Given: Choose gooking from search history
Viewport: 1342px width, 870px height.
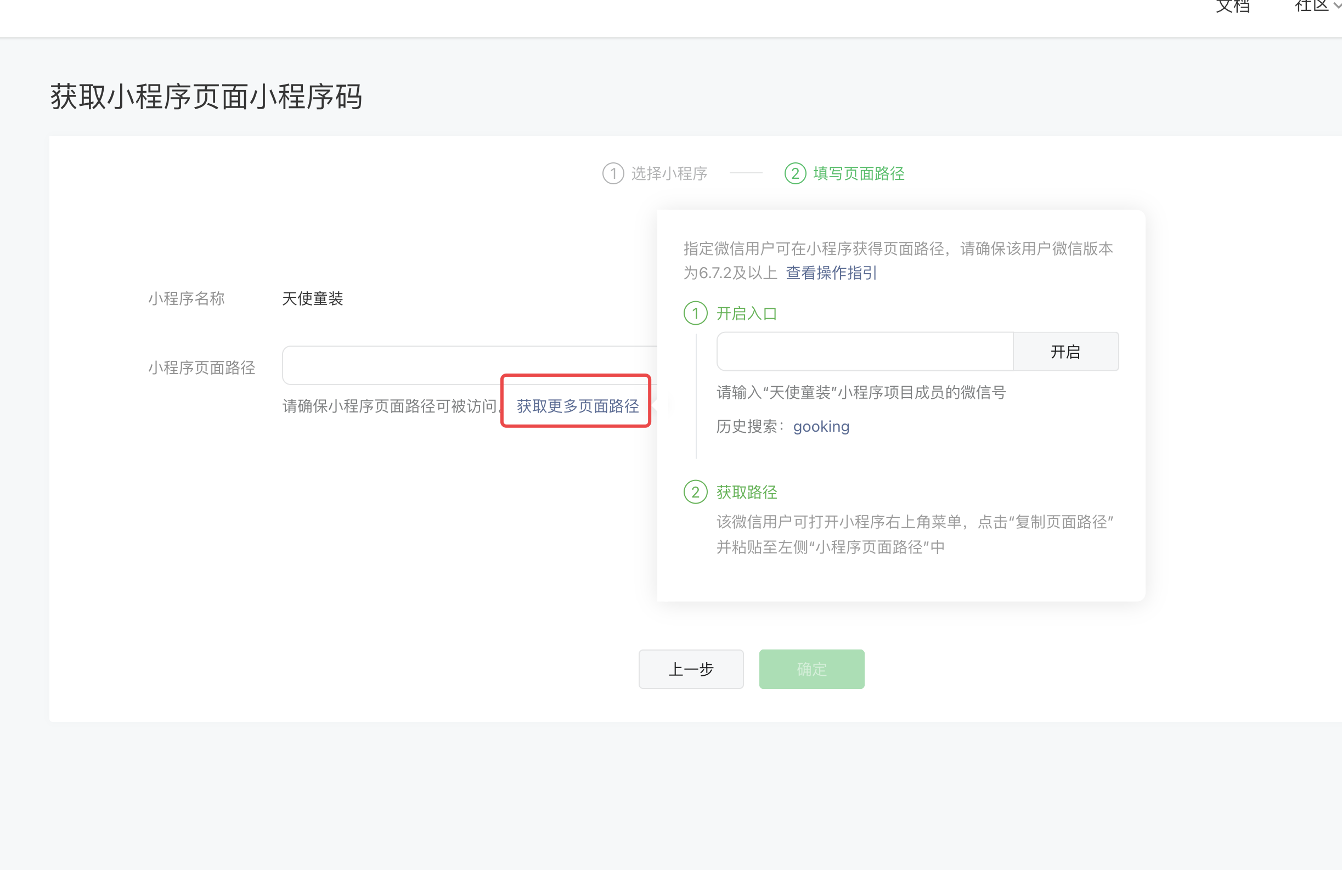Looking at the screenshot, I should tap(821, 427).
